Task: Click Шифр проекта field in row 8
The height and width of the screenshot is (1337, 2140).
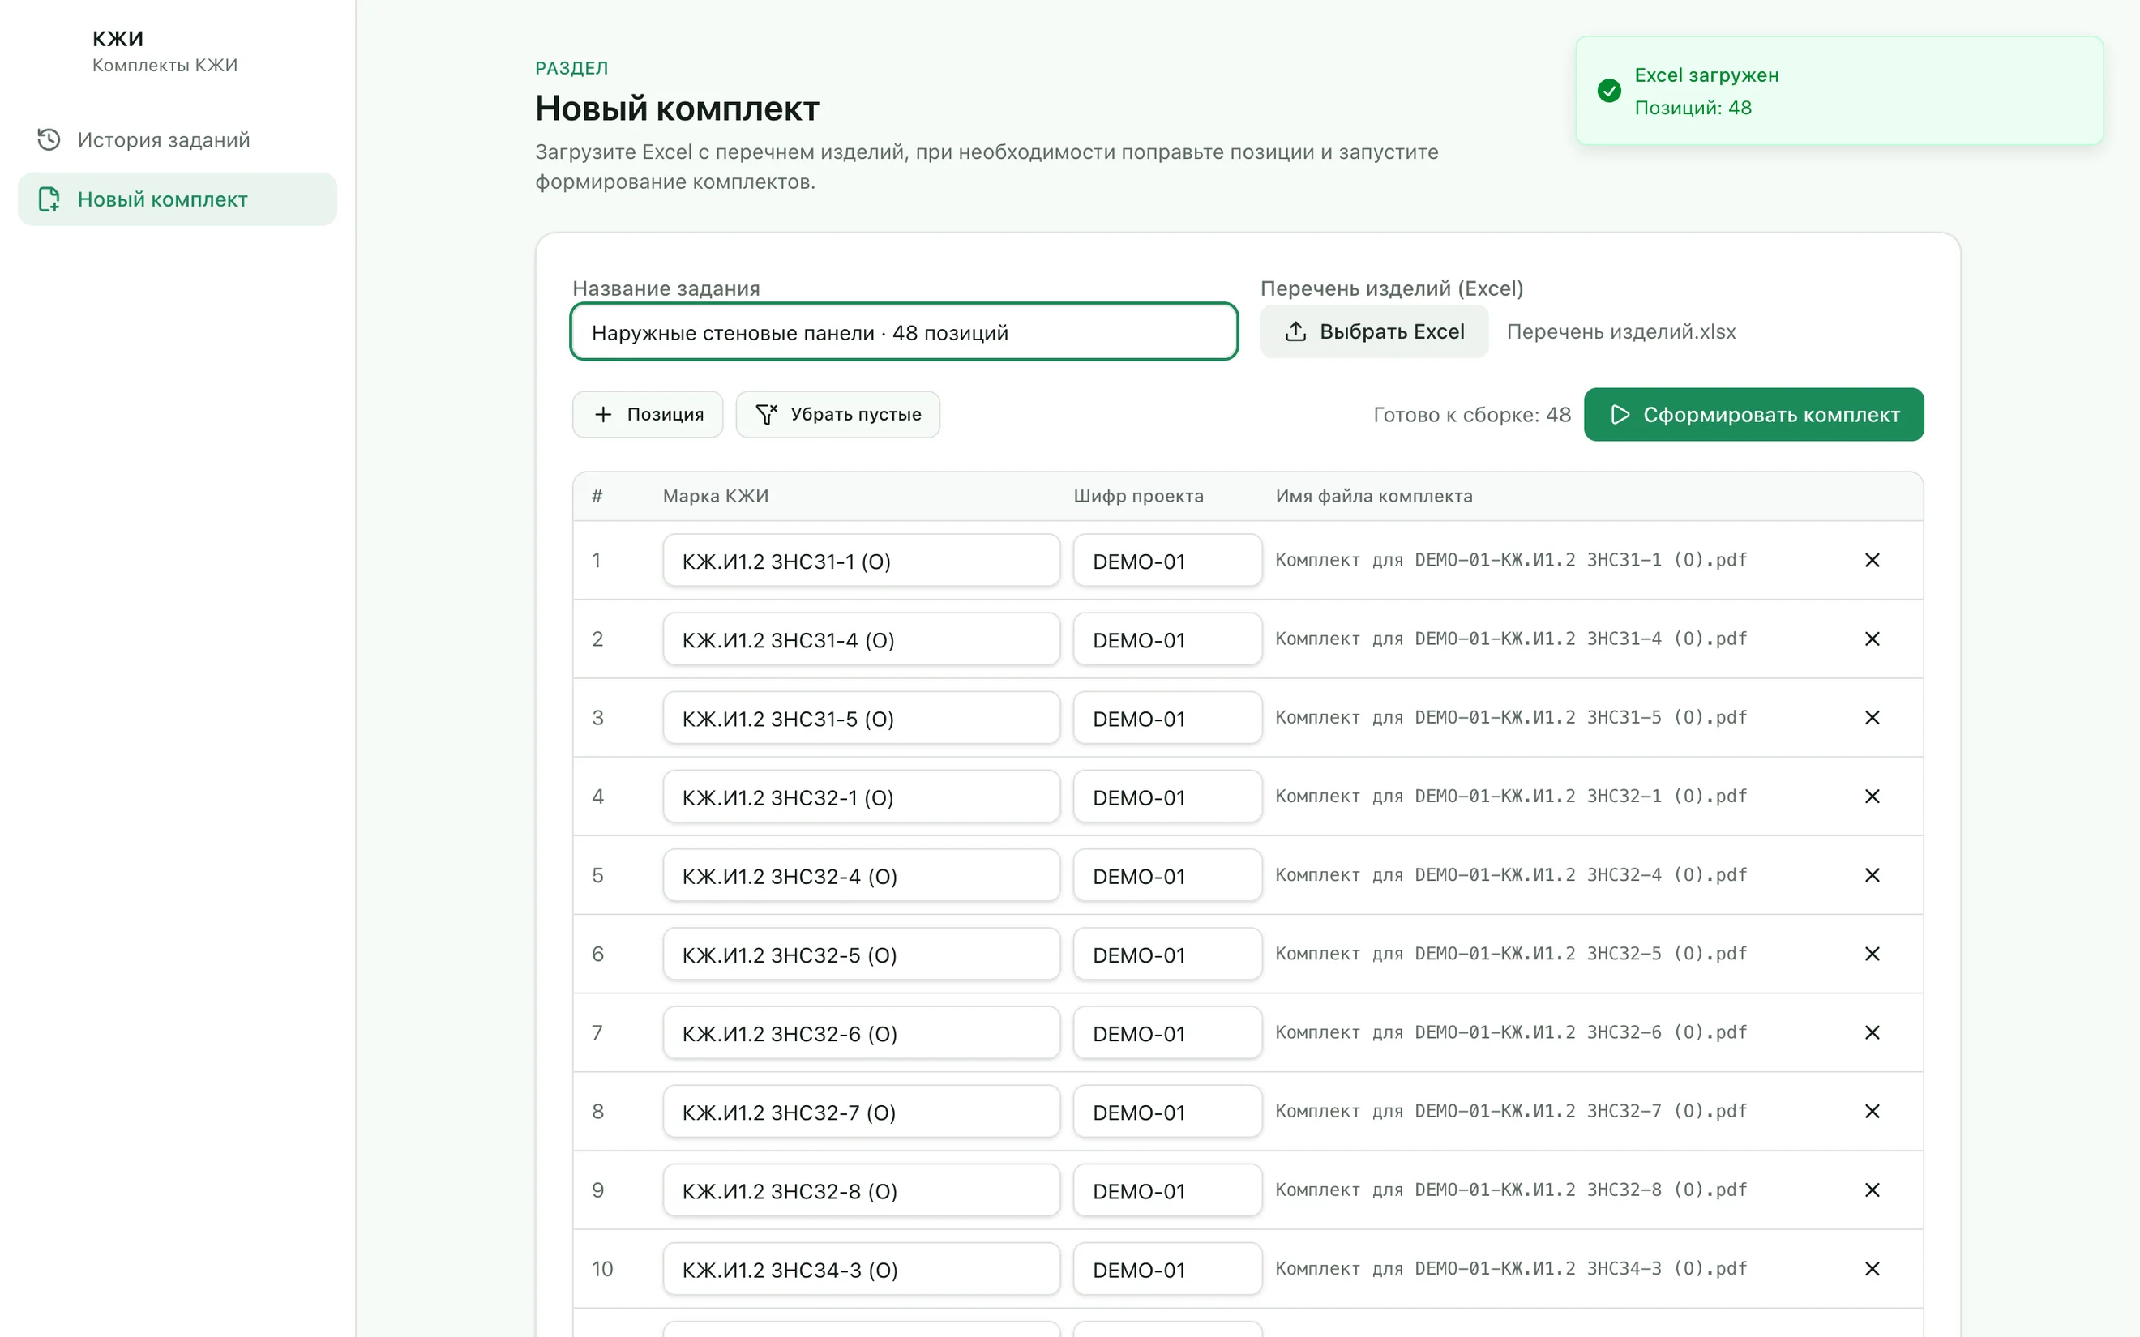Action: click(x=1167, y=1112)
